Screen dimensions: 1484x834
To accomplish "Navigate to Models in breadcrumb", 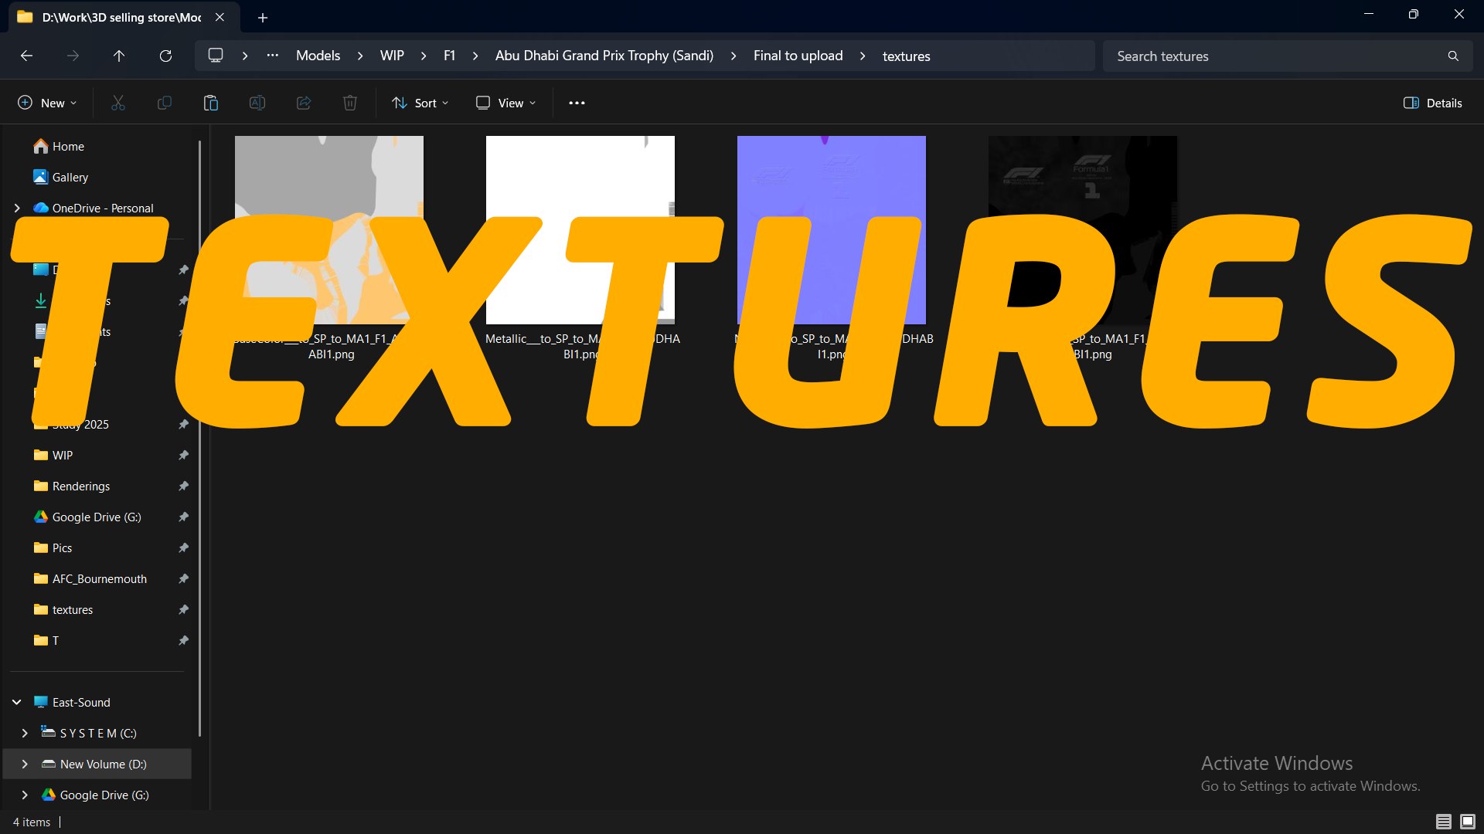I will [318, 56].
